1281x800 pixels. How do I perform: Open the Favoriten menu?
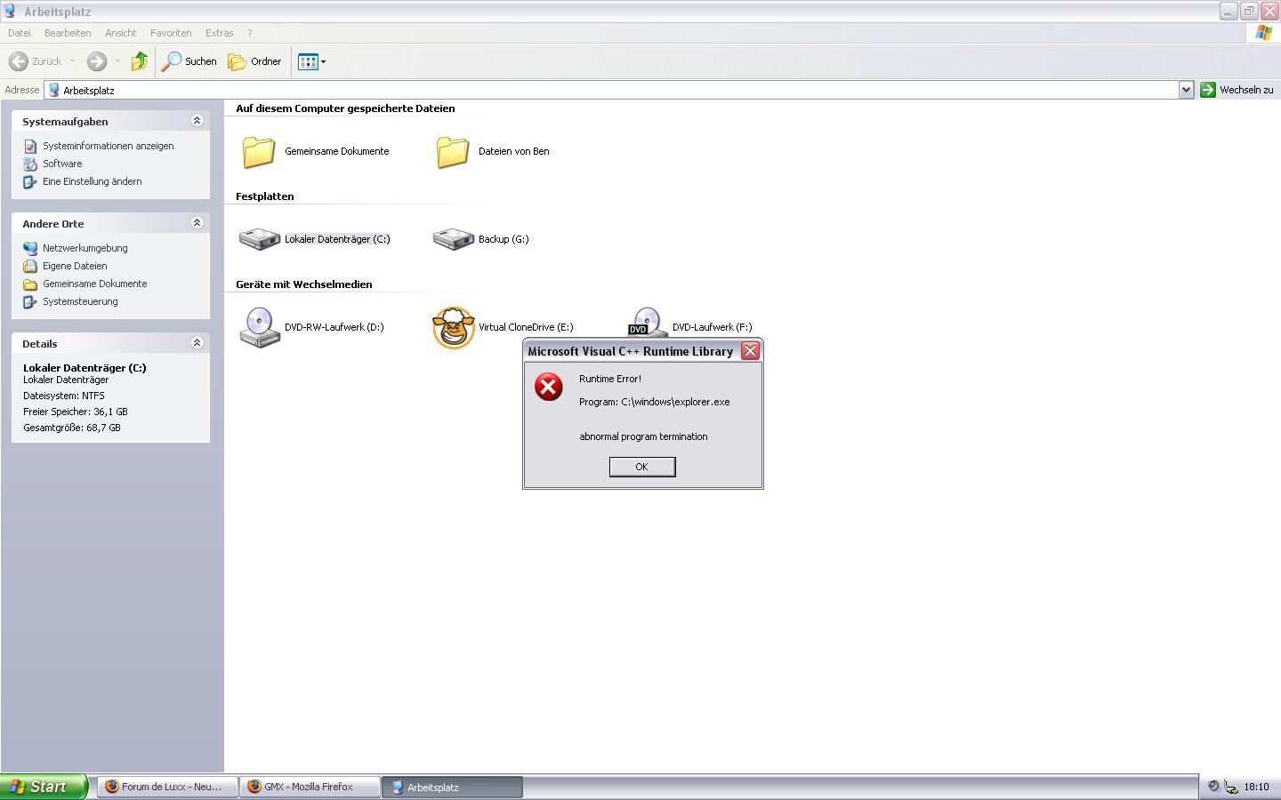click(171, 33)
